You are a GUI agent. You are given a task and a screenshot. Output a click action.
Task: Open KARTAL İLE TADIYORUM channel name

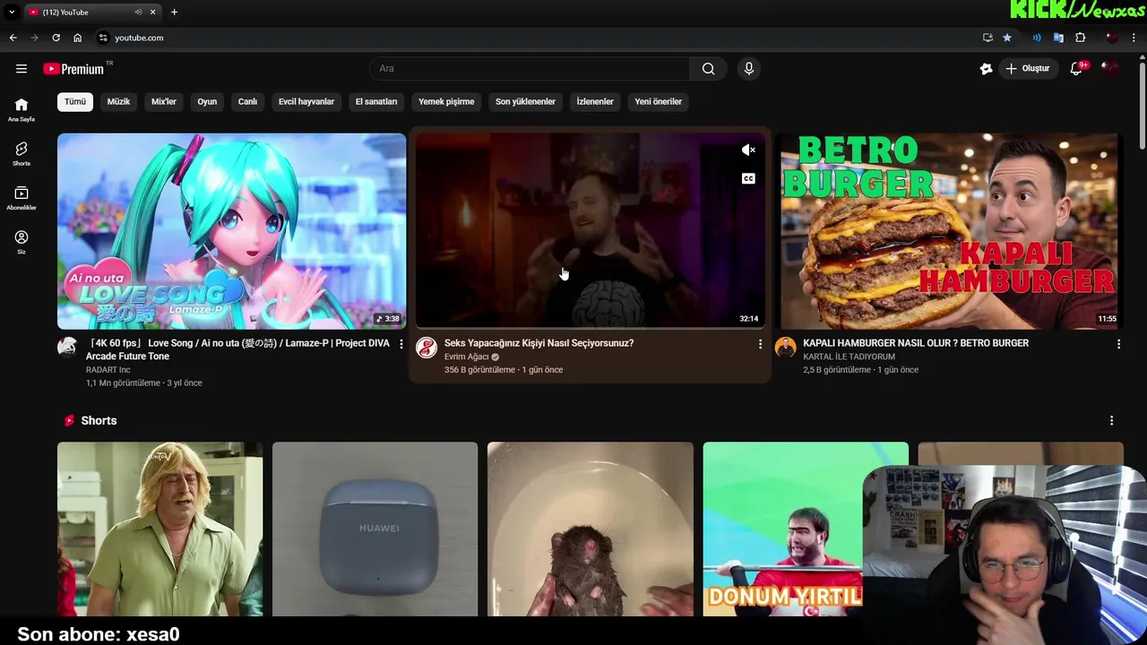pyautogui.click(x=849, y=357)
